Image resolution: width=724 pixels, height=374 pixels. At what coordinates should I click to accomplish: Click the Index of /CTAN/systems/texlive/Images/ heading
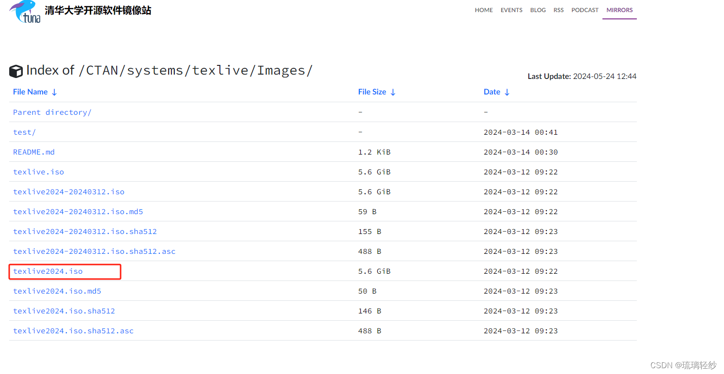pos(169,71)
